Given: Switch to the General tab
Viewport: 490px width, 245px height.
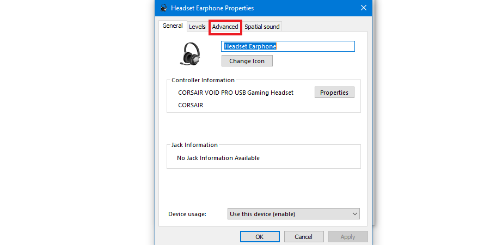Looking at the screenshot, I should pyautogui.click(x=173, y=26).
